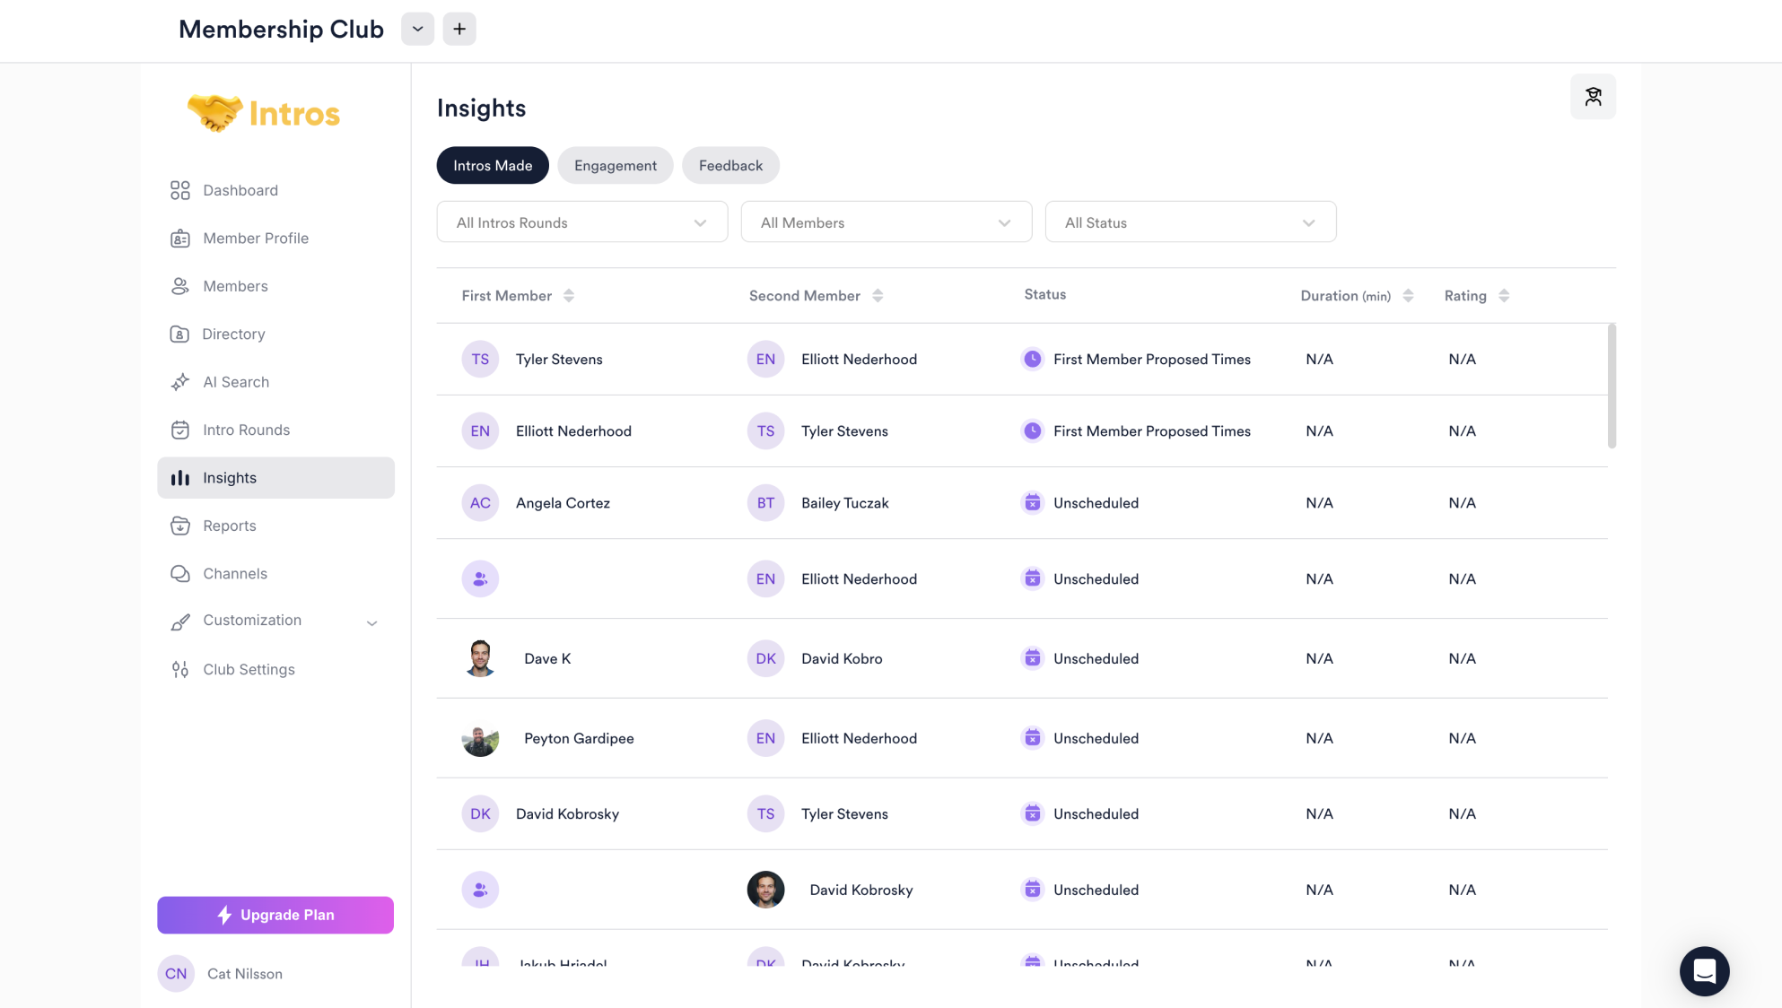This screenshot has height=1008, width=1782.
Task: Open AI Search sparkle icon
Action: tap(180, 382)
